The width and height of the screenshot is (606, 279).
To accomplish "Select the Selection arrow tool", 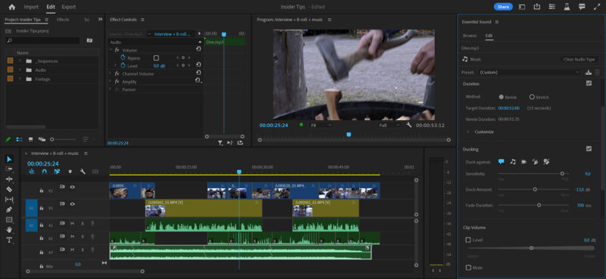I will point(9,159).
